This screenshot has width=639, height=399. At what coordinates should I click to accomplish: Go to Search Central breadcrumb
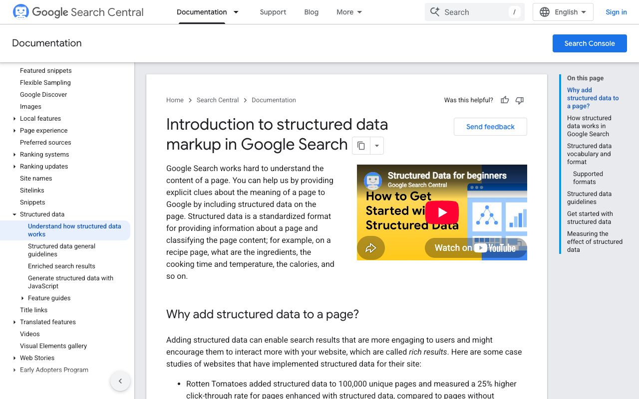(x=218, y=100)
